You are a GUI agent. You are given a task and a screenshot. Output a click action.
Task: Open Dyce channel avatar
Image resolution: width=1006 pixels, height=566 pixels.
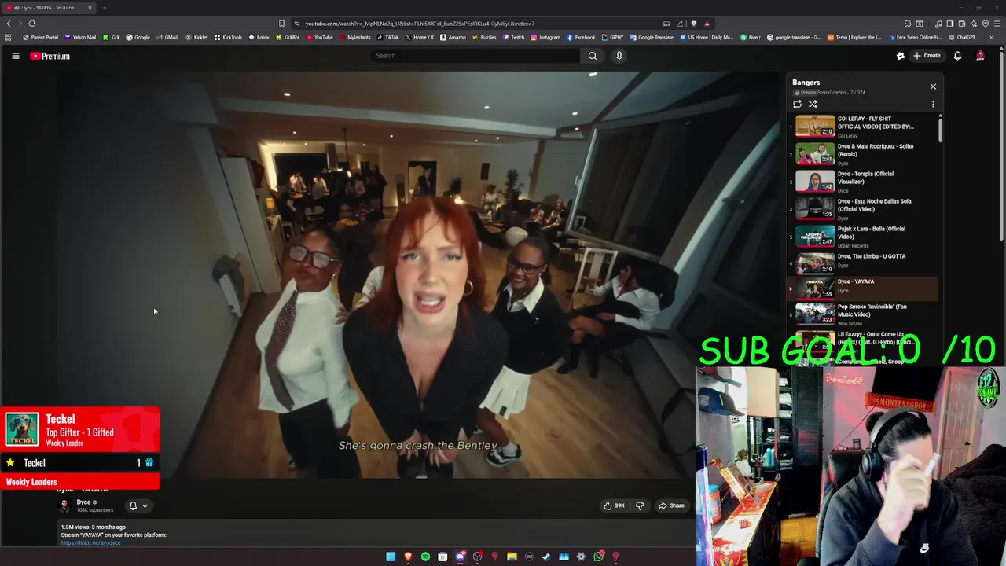click(x=64, y=505)
